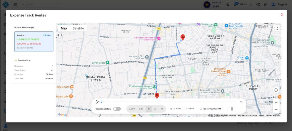This screenshot has width=292, height=131.
Task: Click the Feb 13, 09:29:03 AM timestamp
Action: coord(212,109)
